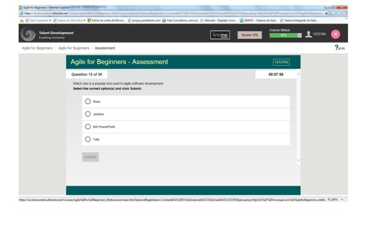
Task: Open second Agile for Beginners breadcrumb link
Action: coord(74,48)
